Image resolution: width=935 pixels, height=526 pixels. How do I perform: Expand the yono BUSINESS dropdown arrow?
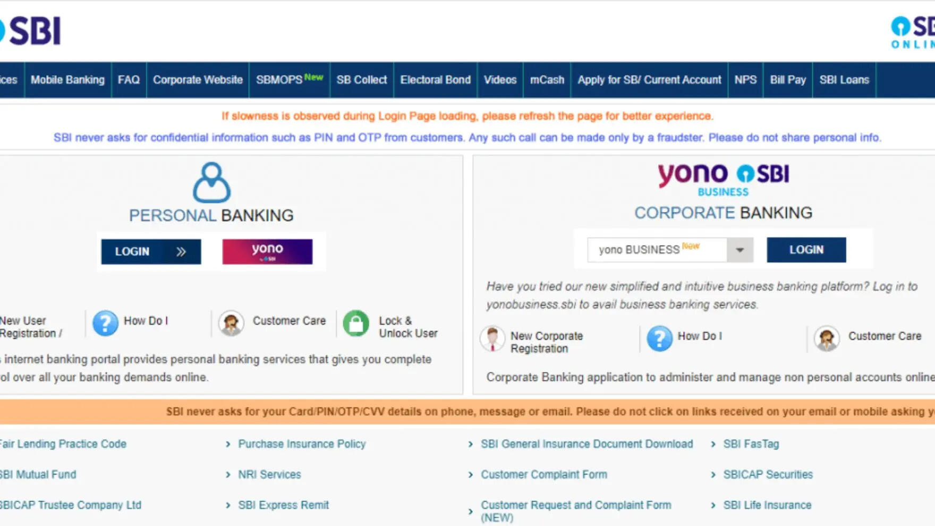point(739,250)
